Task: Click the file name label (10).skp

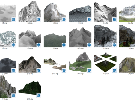Action: point(80,48)
